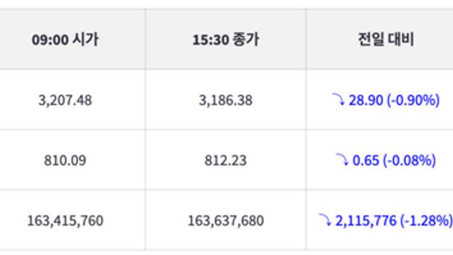Click the divider between 시가 and 종가 headers
The image size is (453, 255).
(146, 40)
